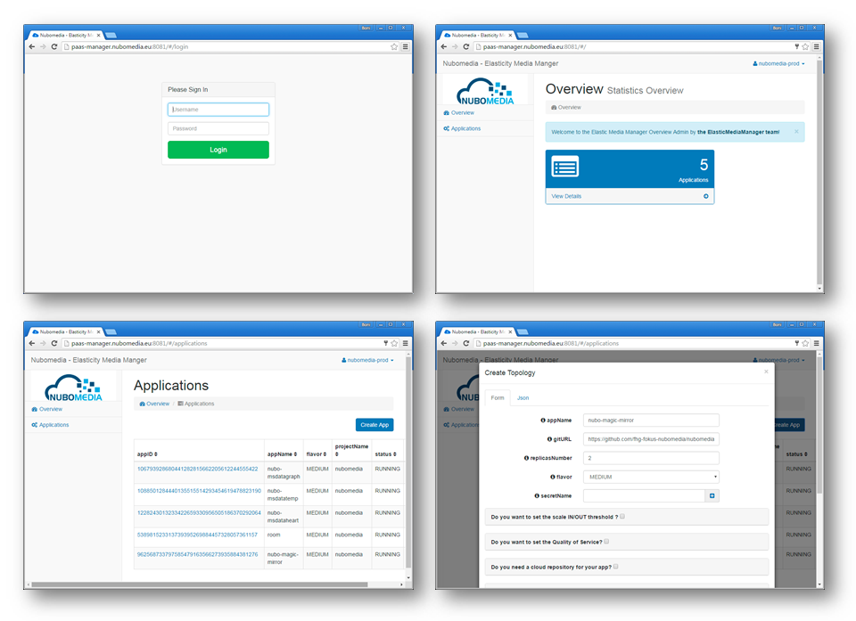Sort the table by the status column
The width and height of the screenshot is (856, 621).
pos(386,454)
